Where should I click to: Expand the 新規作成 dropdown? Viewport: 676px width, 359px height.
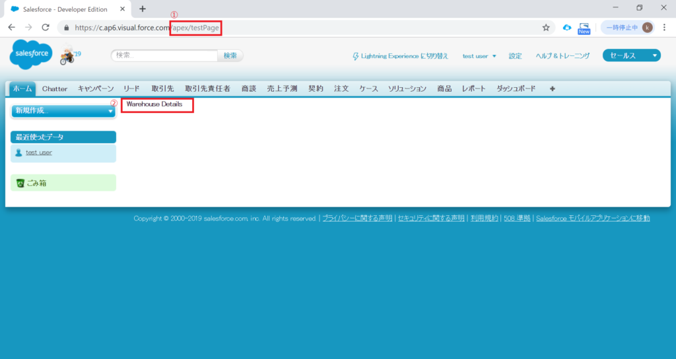point(63,112)
